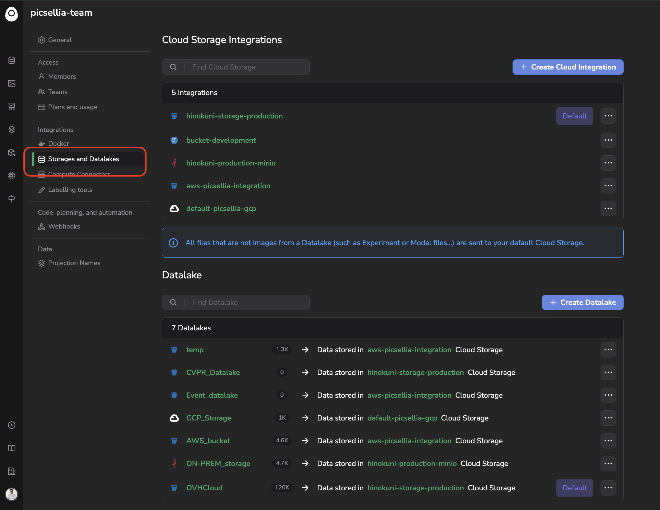Open more options for GCP_Storage datalake
This screenshot has width=660, height=510.
pyautogui.click(x=608, y=418)
